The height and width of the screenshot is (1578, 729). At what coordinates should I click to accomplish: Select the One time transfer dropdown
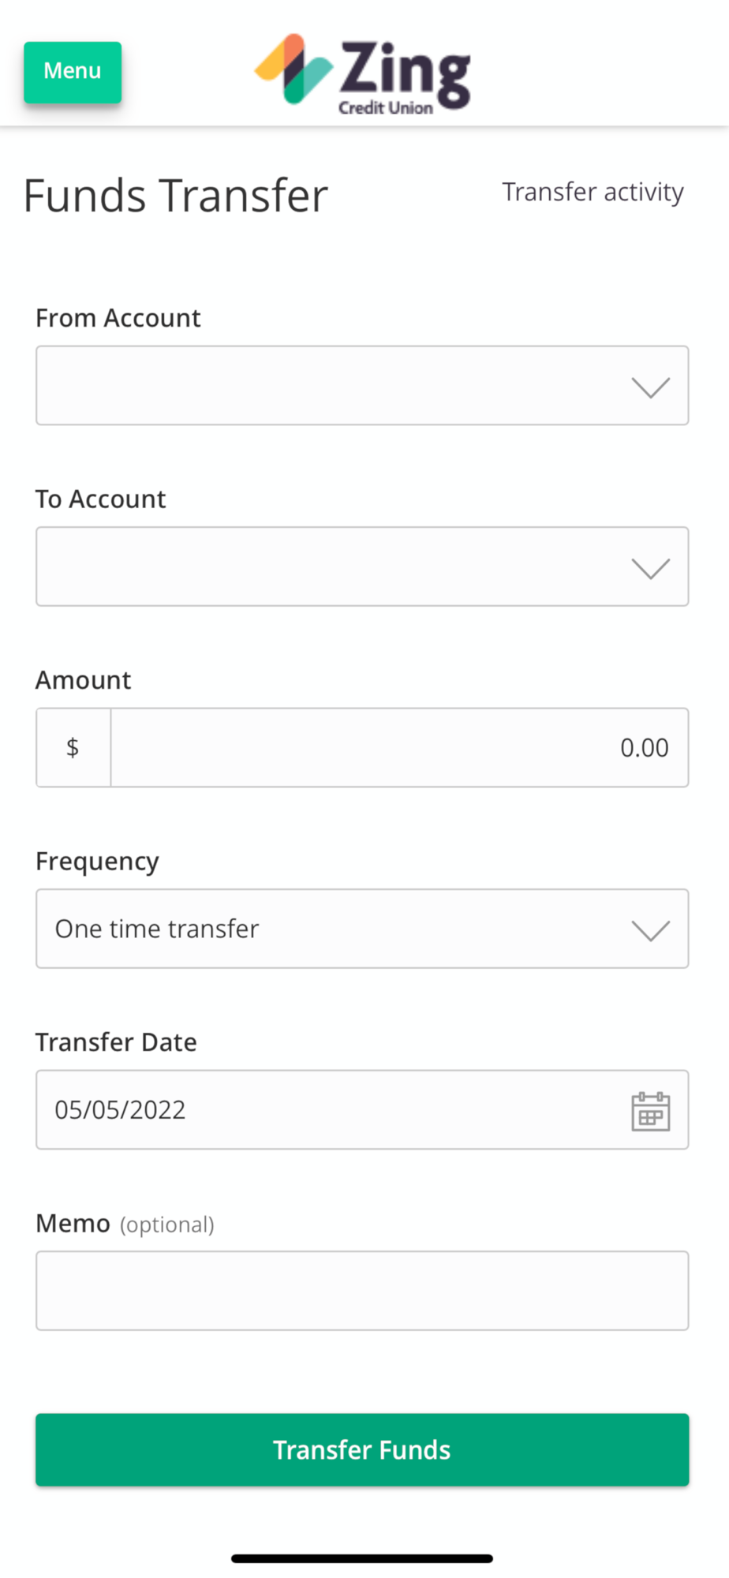(331, 929)
